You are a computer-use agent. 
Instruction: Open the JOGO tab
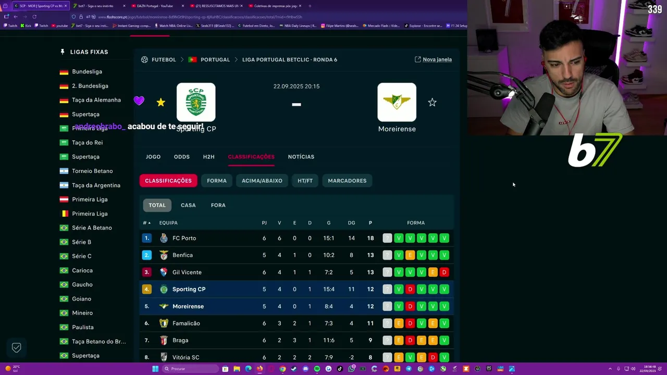point(153,157)
